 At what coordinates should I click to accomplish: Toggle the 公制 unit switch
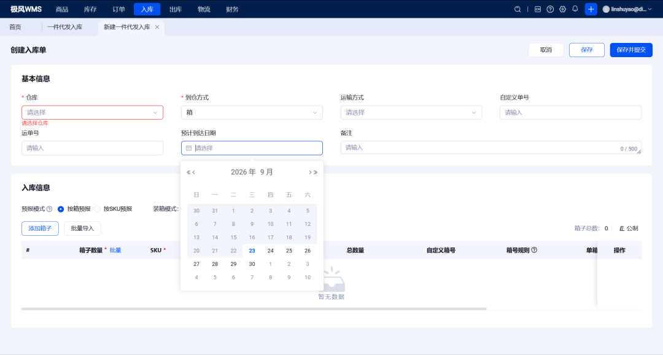point(629,228)
